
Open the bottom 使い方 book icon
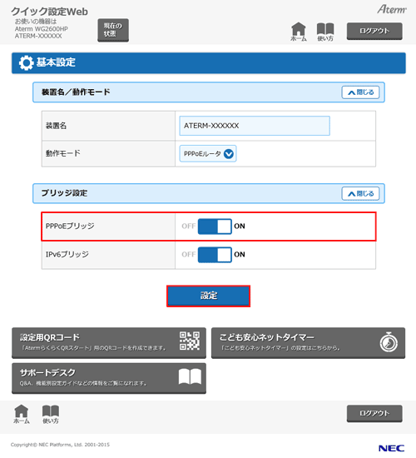pyautogui.click(x=51, y=414)
